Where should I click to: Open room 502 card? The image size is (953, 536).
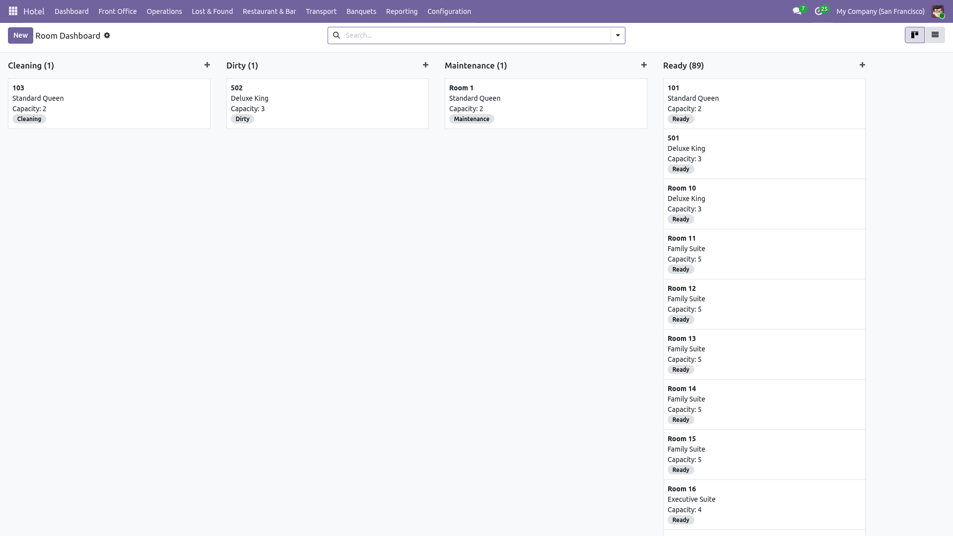coord(328,104)
